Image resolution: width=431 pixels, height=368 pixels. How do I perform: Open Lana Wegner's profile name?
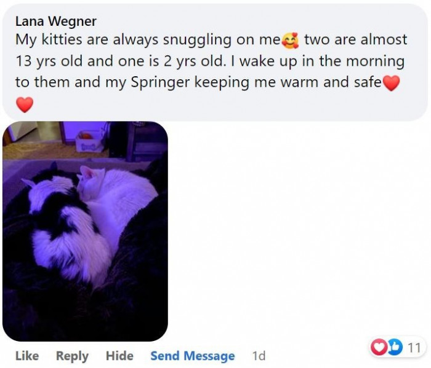(x=56, y=22)
